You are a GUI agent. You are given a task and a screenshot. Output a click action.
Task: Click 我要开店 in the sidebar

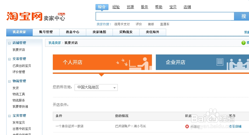pos(19,50)
